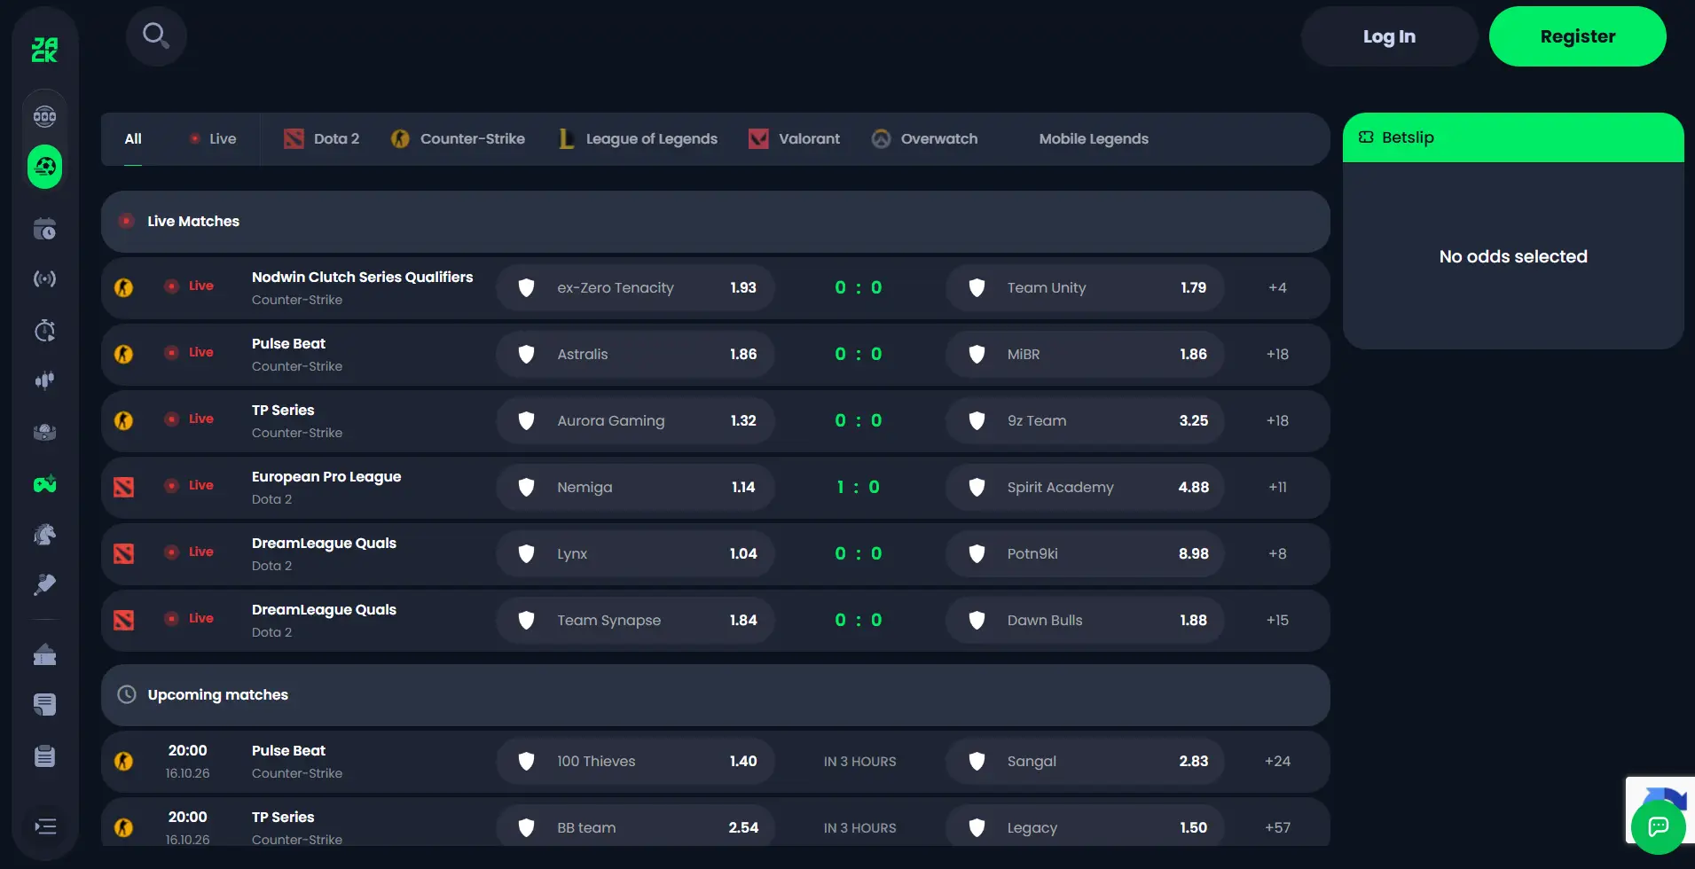Expand +18 markets for Astralis vs MiBR
Viewport: 1695px width, 869px height.
(1277, 354)
